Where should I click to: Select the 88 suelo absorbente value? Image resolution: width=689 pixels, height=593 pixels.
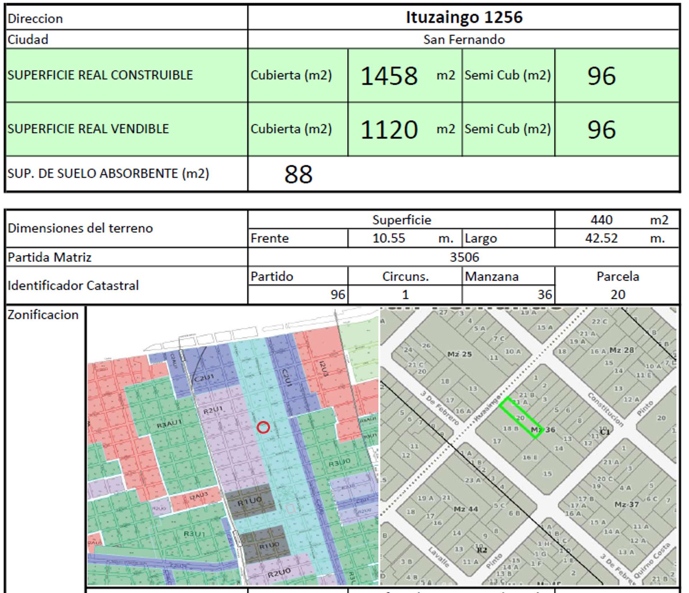pyautogui.click(x=298, y=174)
